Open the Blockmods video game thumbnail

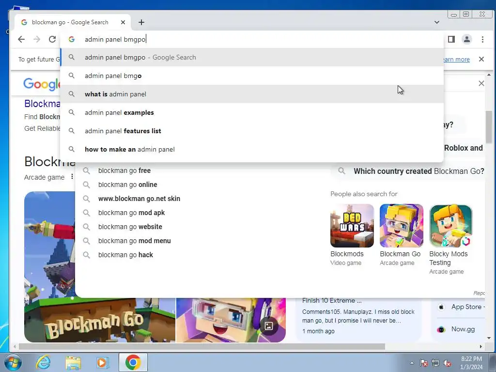point(352,226)
